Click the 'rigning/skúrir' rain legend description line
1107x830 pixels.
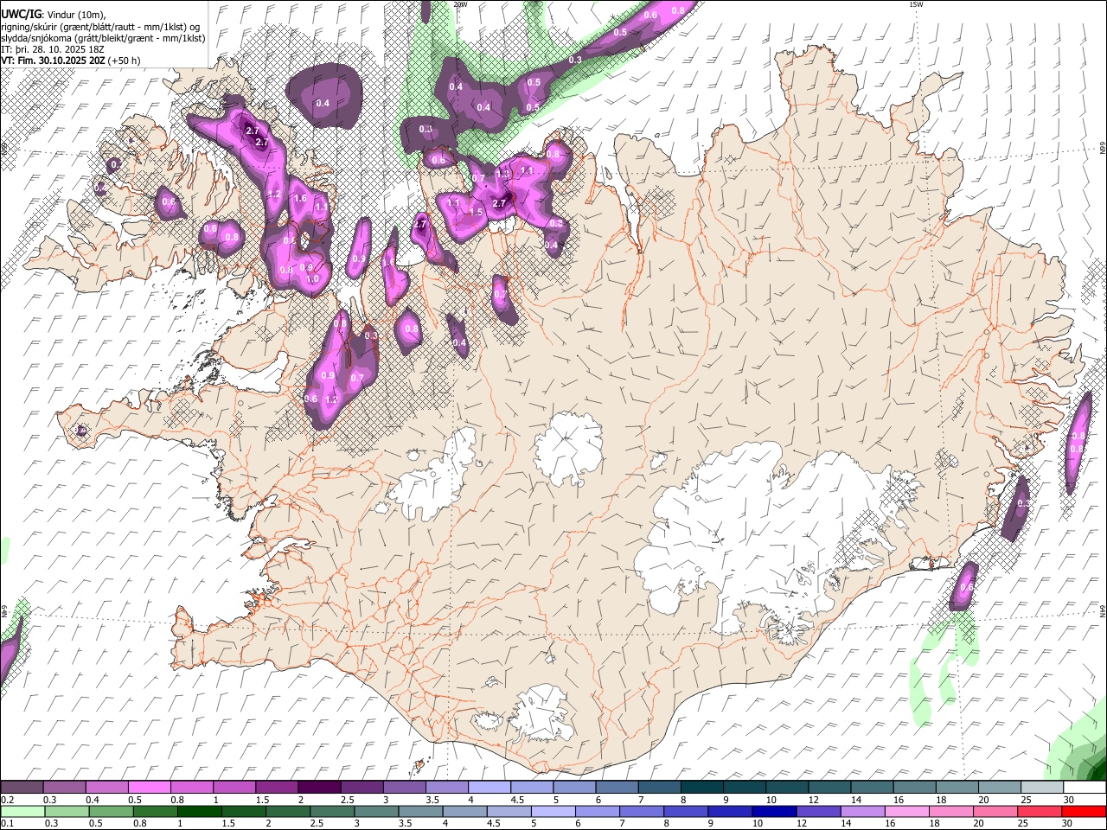[100, 26]
